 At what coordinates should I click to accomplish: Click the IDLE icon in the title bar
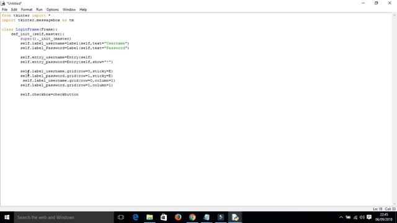(3, 3)
